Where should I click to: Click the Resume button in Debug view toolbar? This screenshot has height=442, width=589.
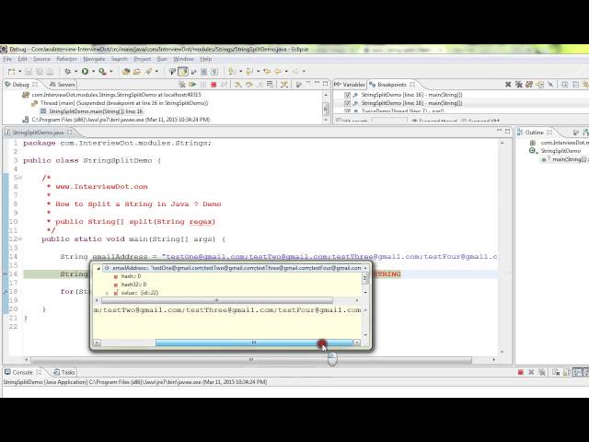(192, 85)
